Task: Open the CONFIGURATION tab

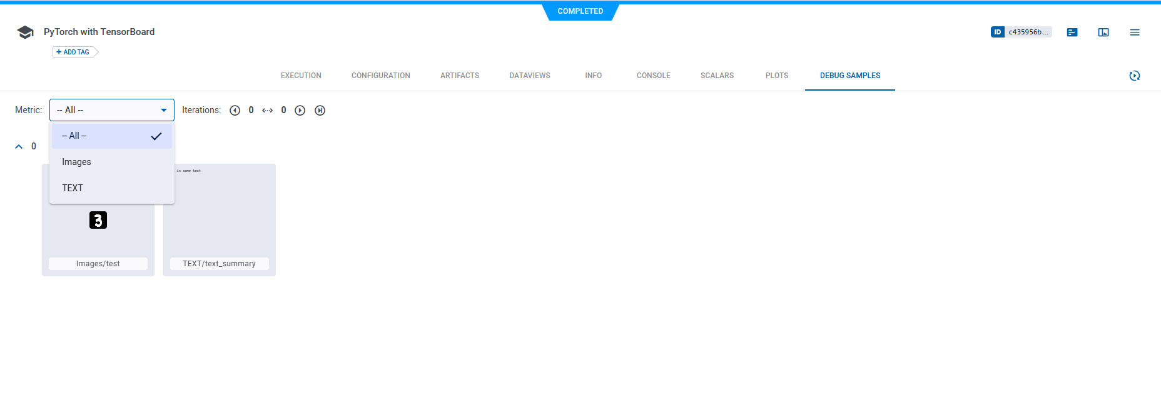Action: (x=380, y=76)
